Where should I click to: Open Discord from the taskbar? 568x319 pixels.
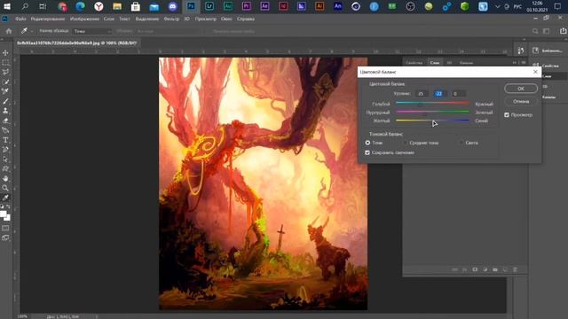[x=172, y=6]
